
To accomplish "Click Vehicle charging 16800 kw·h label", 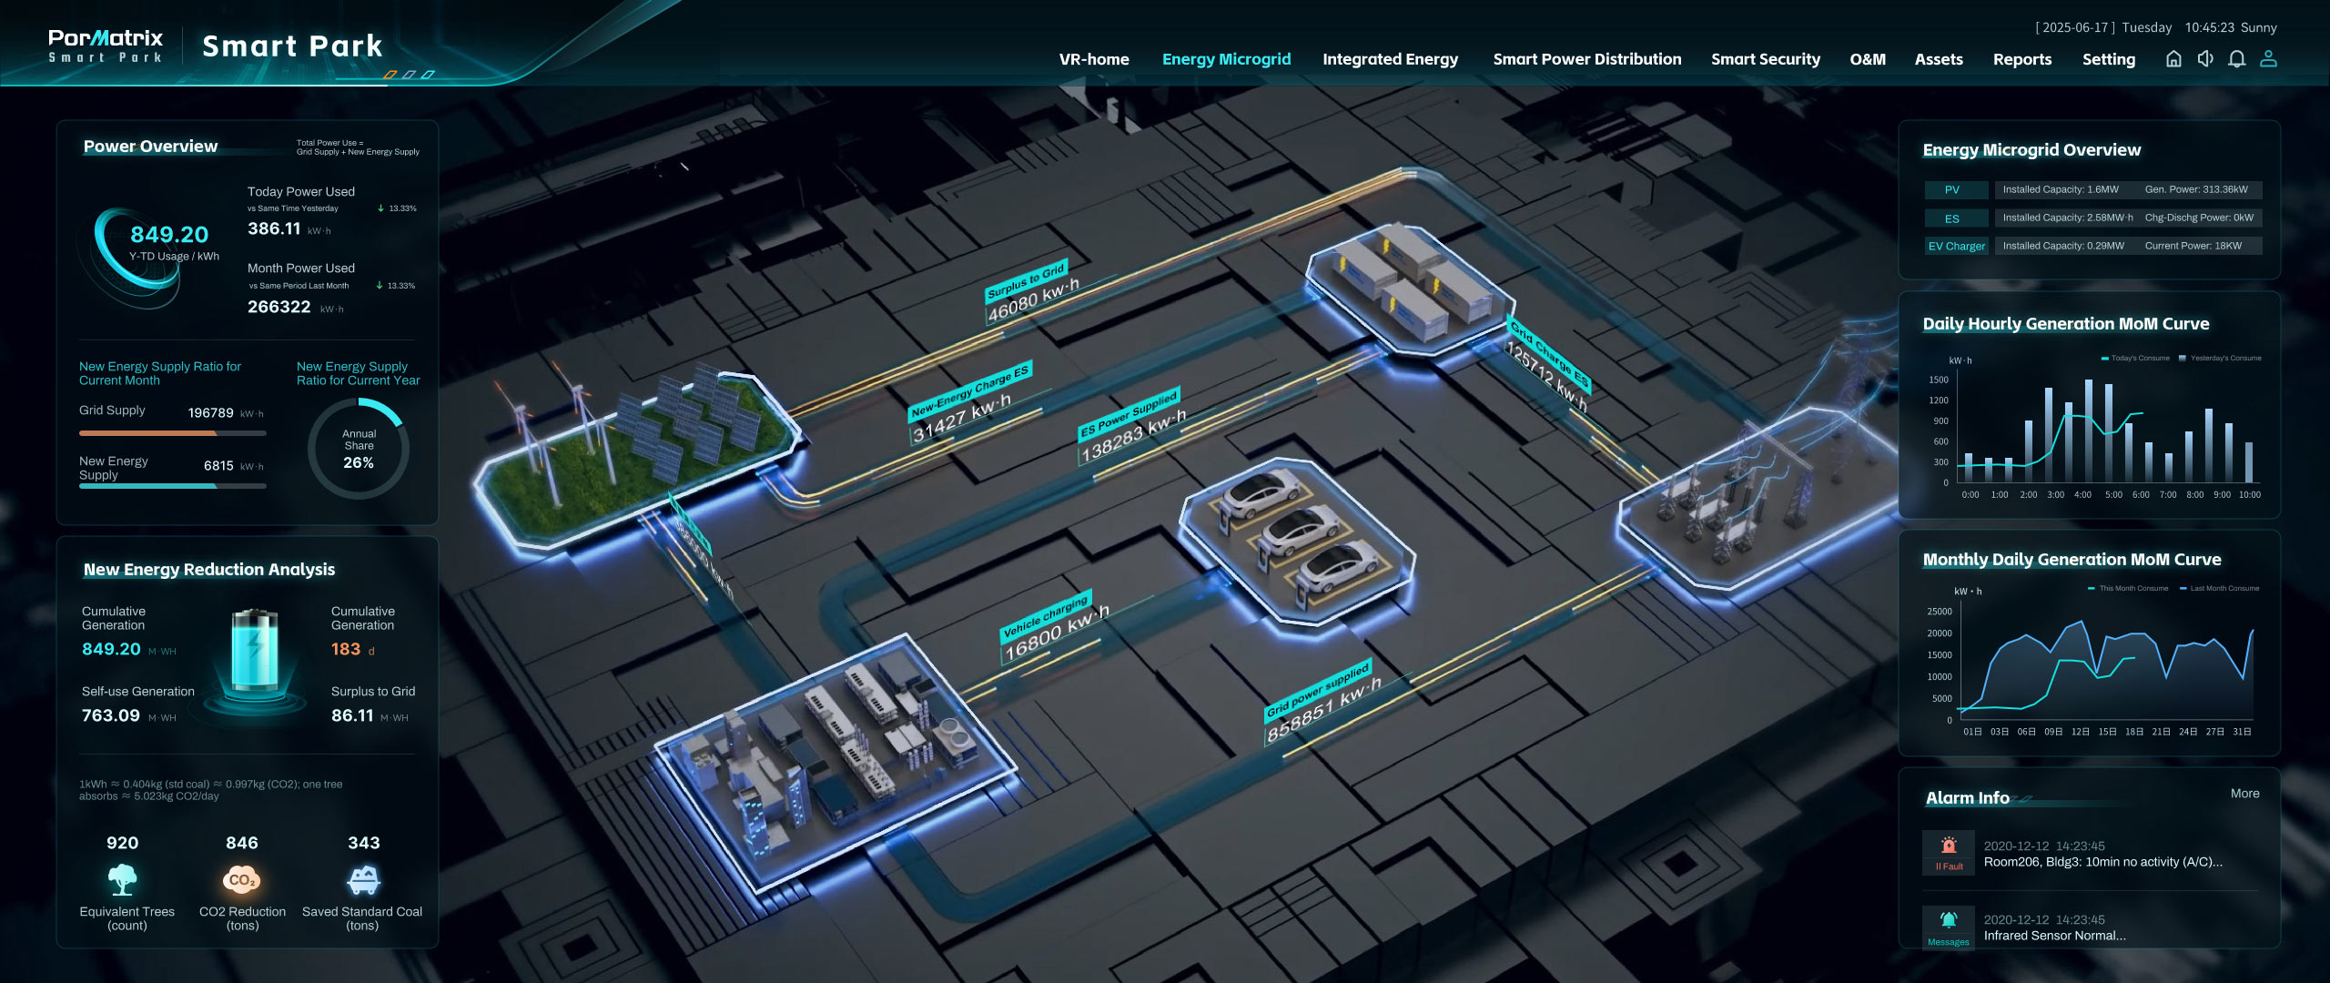I will point(1054,628).
